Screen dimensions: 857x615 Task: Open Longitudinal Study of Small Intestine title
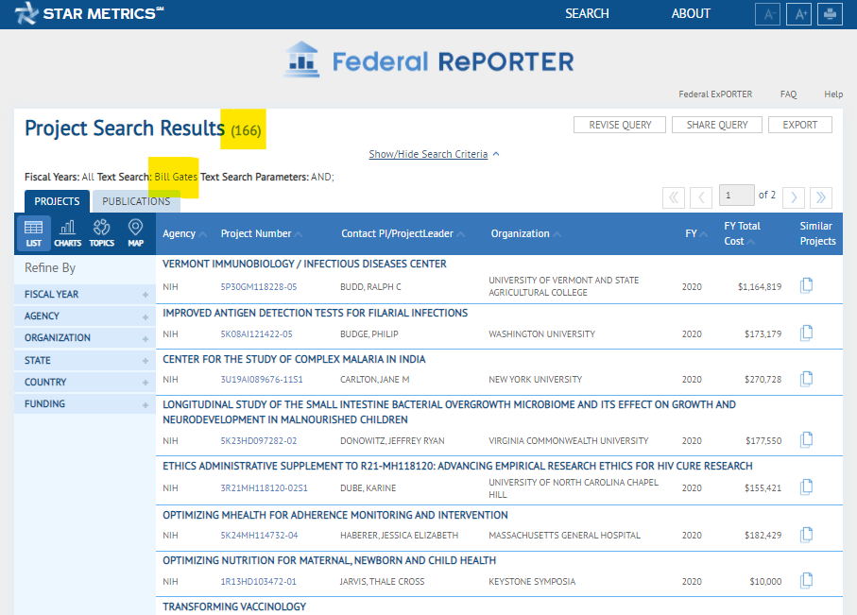pos(449,412)
